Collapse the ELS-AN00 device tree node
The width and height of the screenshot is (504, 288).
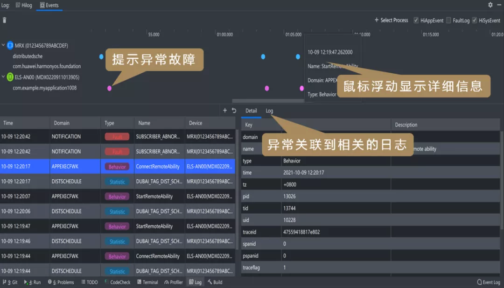pos(3,77)
